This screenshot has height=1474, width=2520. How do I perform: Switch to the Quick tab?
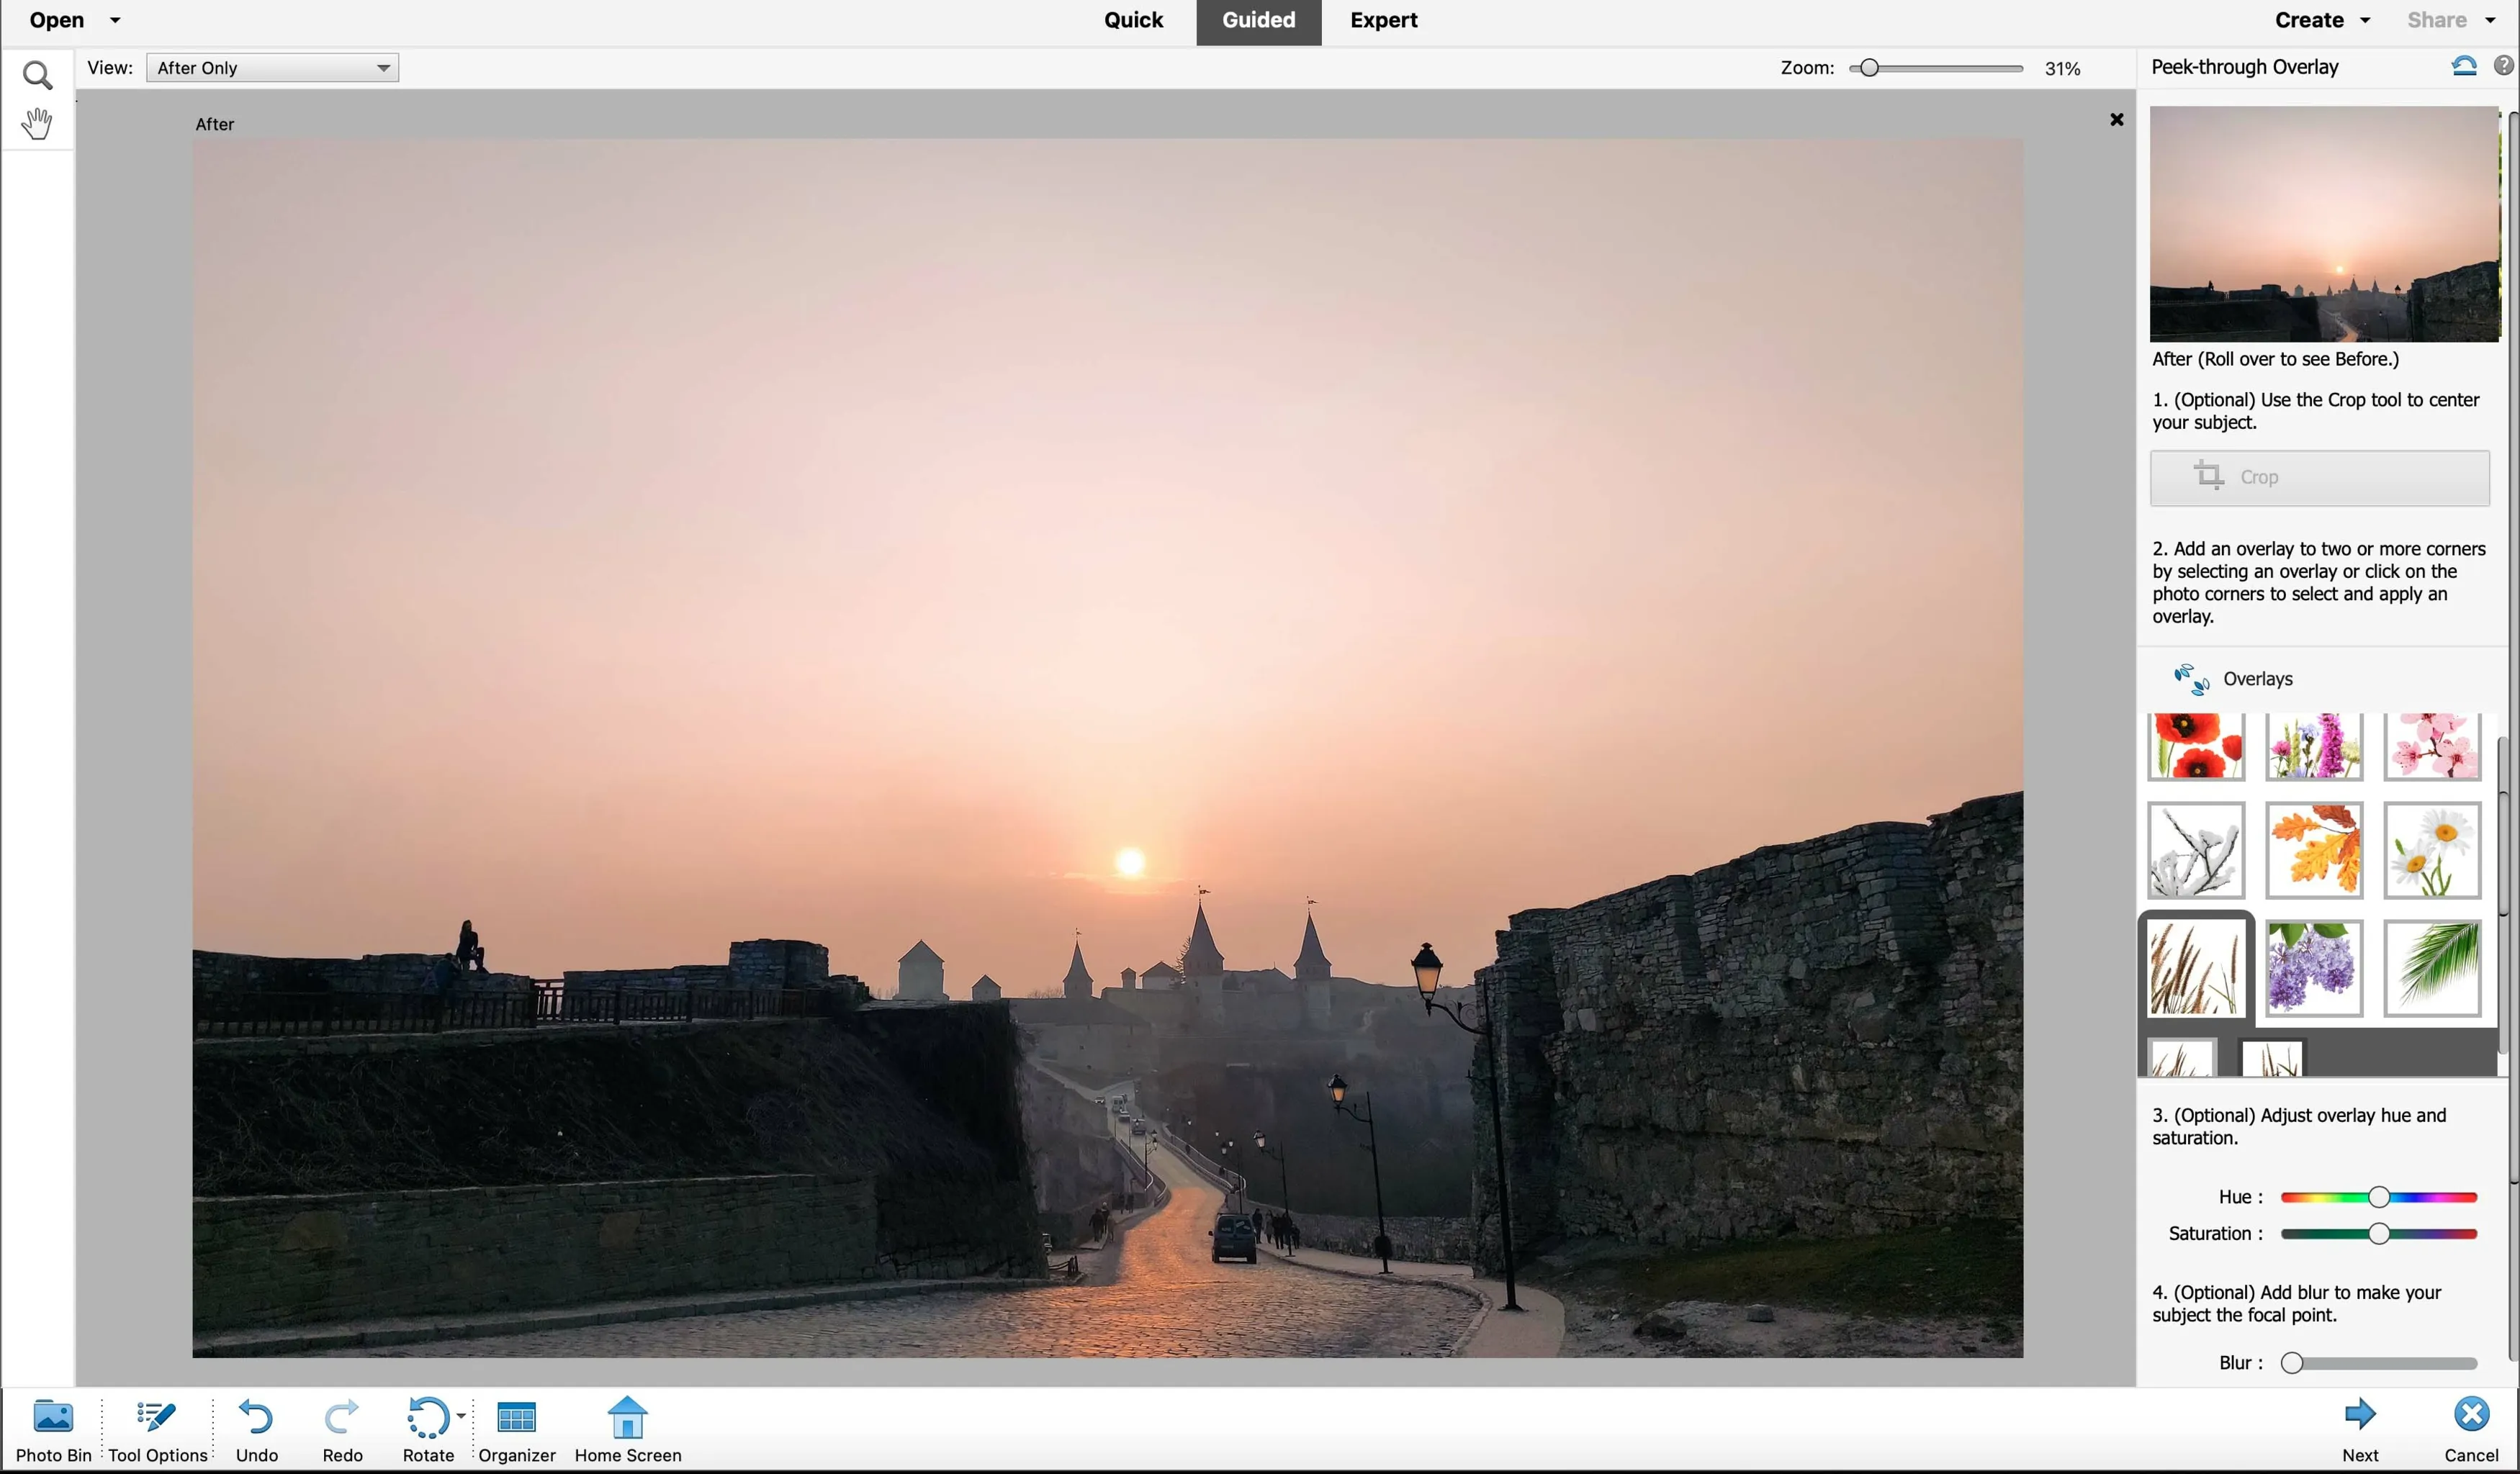click(x=1133, y=20)
